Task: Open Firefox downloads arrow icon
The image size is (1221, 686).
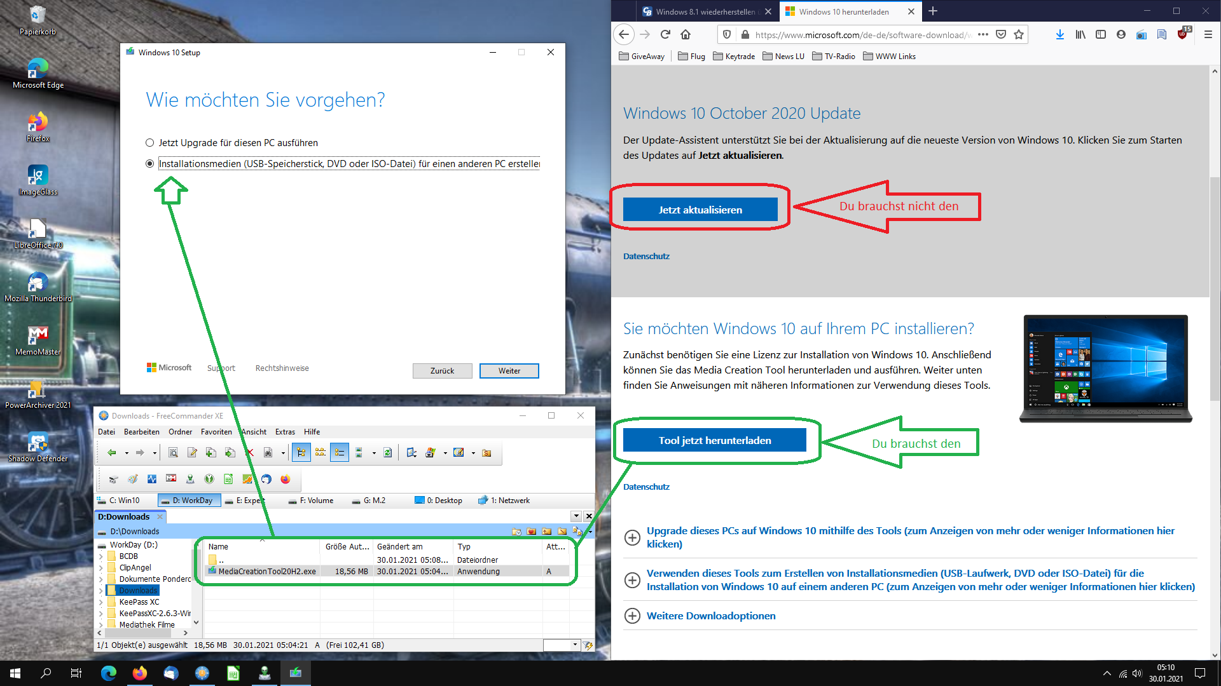Action: coord(1059,35)
